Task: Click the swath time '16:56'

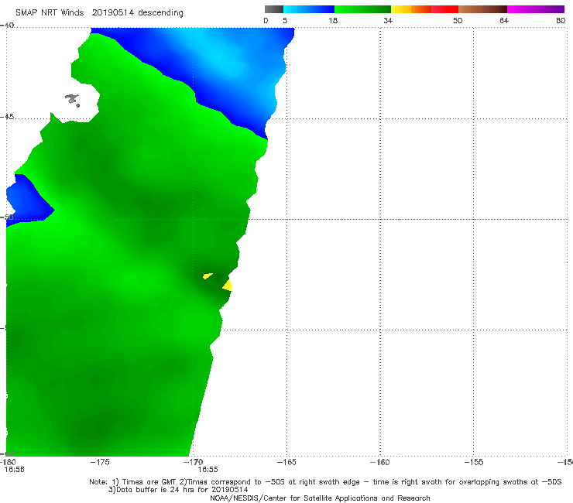Action: tap(14, 470)
